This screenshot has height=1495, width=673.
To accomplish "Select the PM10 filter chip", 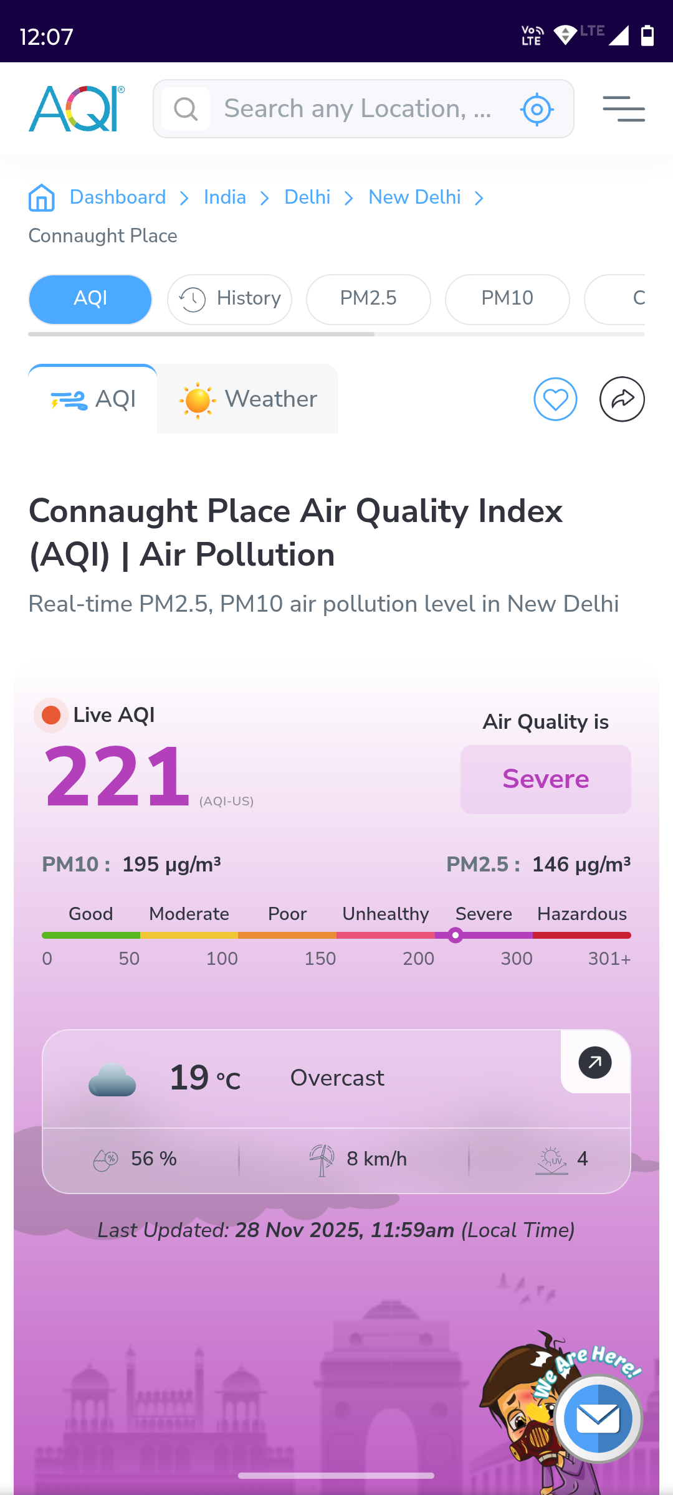I will click(507, 299).
